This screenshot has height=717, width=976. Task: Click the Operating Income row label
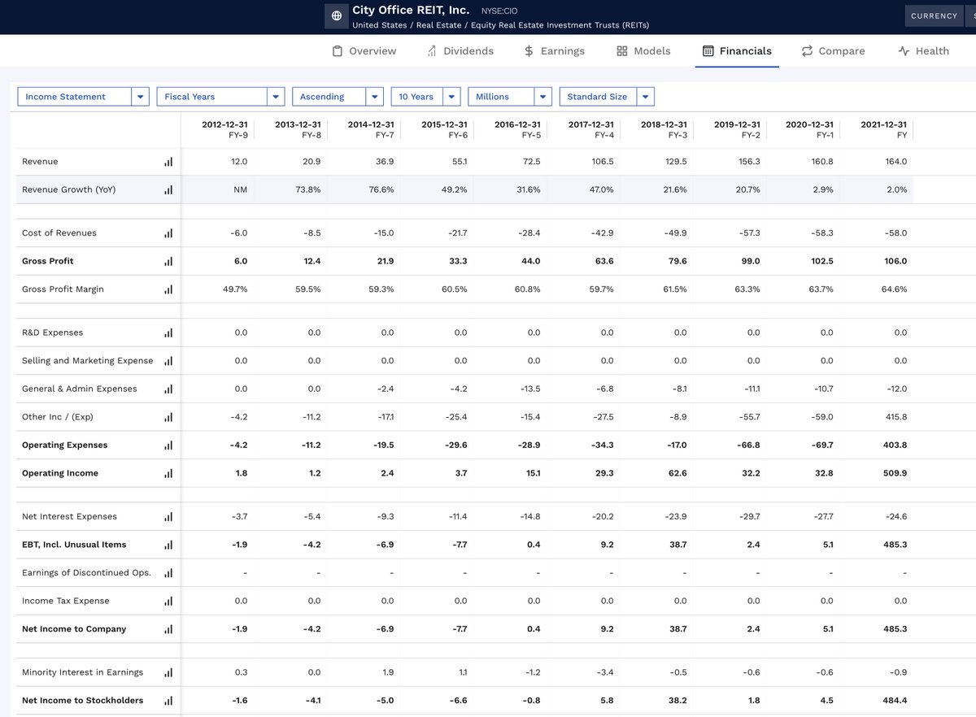[x=60, y=473]
